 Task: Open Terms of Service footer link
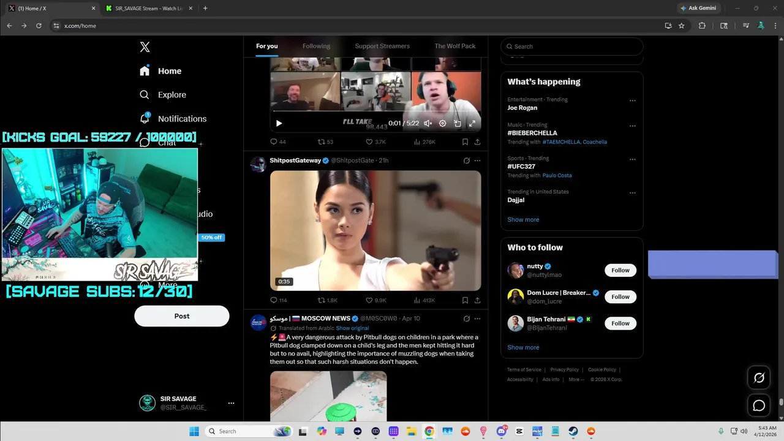524,370
